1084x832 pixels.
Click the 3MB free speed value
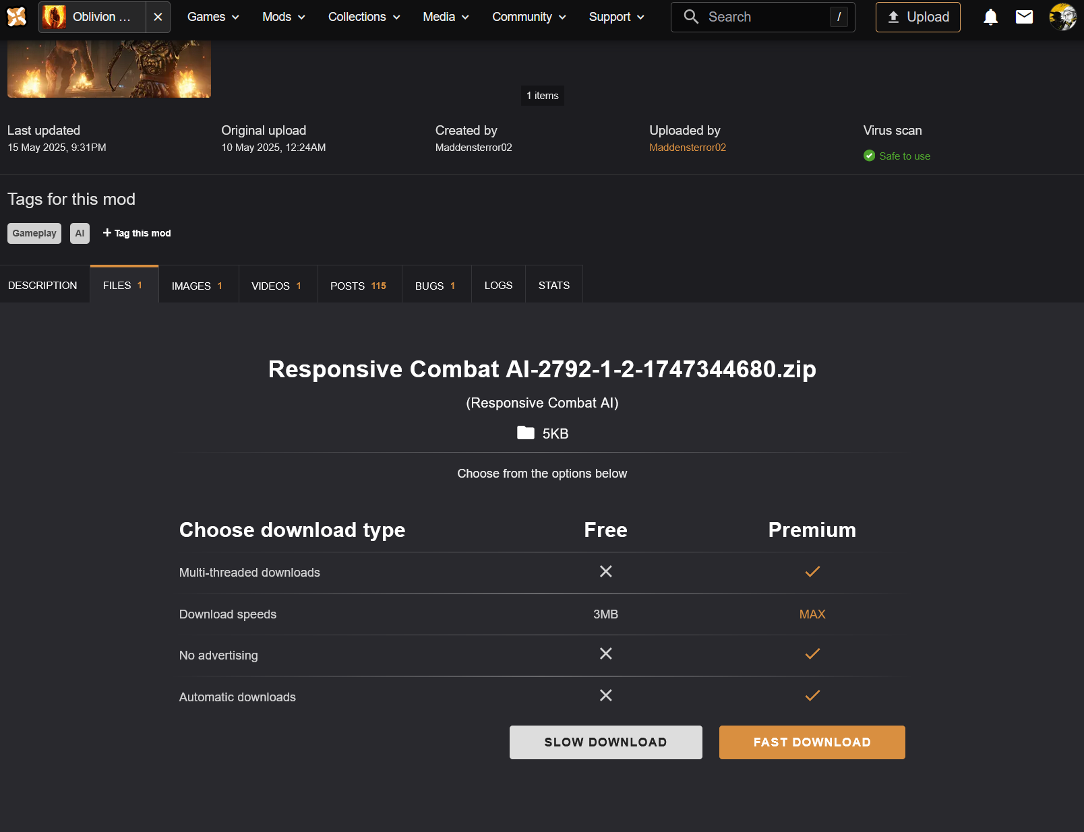tap(605, 614)
